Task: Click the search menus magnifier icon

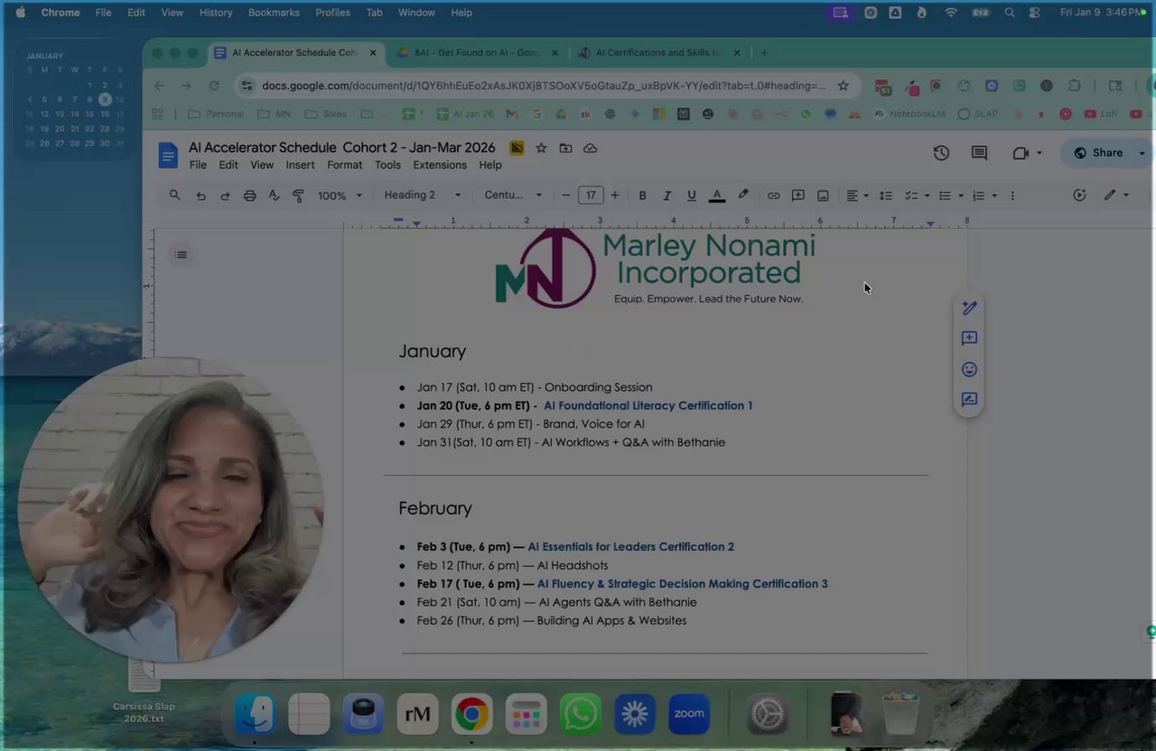Action: pos(174,195)
